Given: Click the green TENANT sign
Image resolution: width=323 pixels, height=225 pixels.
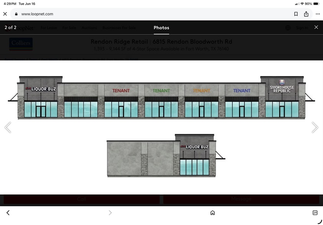Looking at the screenshot, I should 161,91.
